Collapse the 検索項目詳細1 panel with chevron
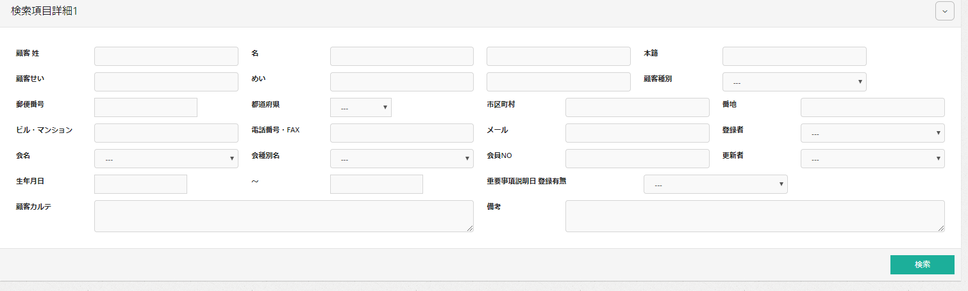 [944, 12]
